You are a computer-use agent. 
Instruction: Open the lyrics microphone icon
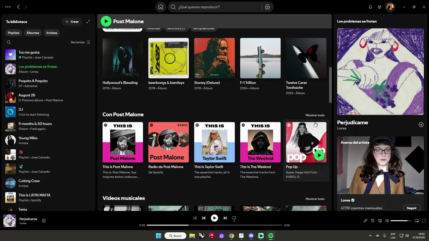(x=366, y=221)
